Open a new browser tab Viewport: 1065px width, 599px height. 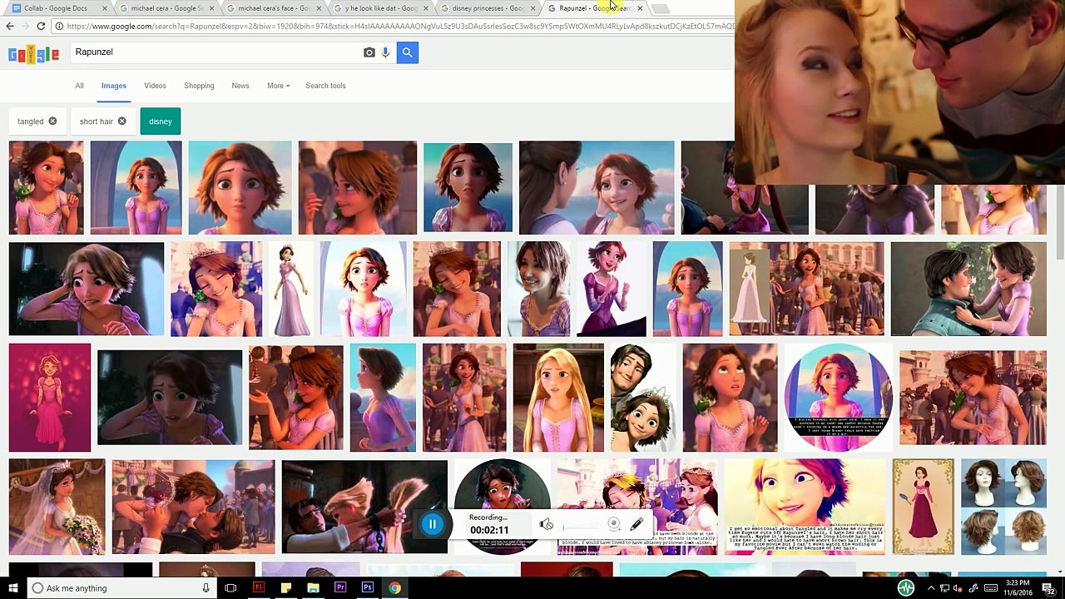(x=660, y=8)
